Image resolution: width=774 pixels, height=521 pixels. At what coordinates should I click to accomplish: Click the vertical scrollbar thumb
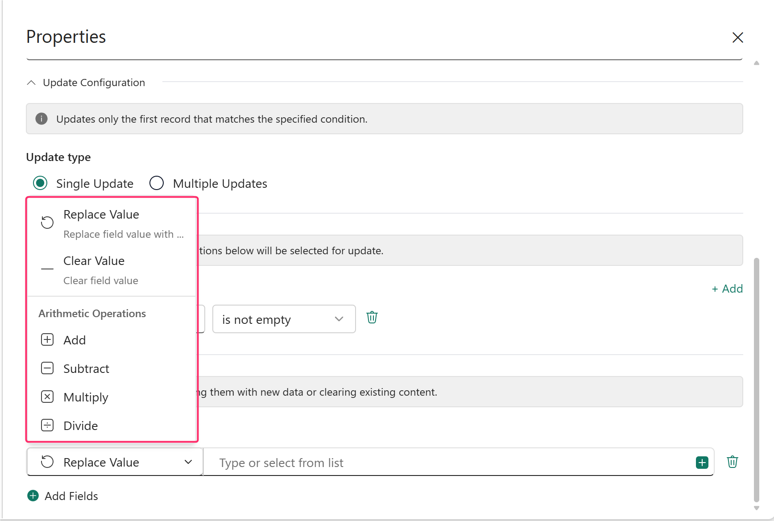[x=757, y=380]
